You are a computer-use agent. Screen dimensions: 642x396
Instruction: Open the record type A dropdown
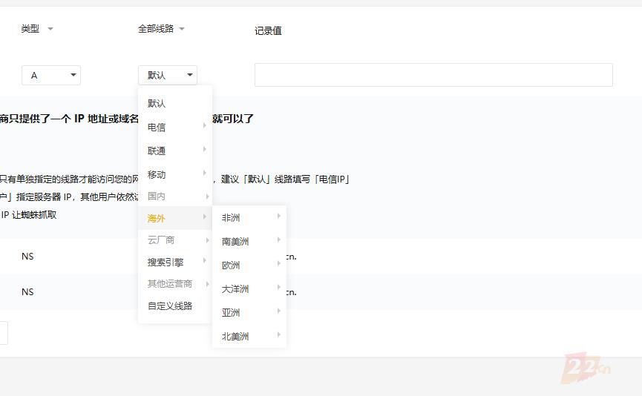click(51, 75)
